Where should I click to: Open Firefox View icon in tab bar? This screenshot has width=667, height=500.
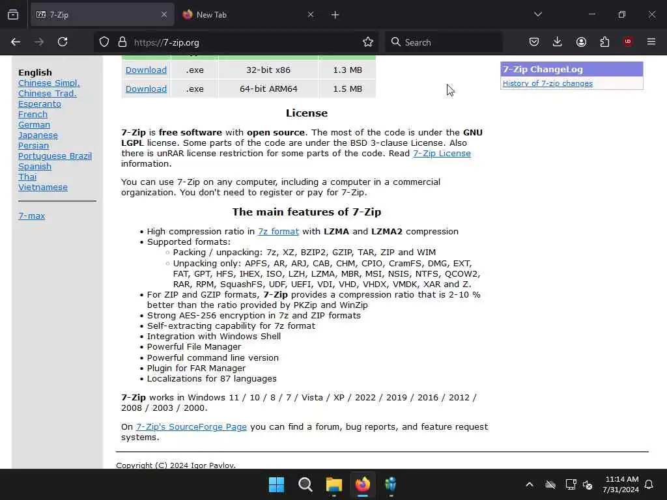point(13,15)
